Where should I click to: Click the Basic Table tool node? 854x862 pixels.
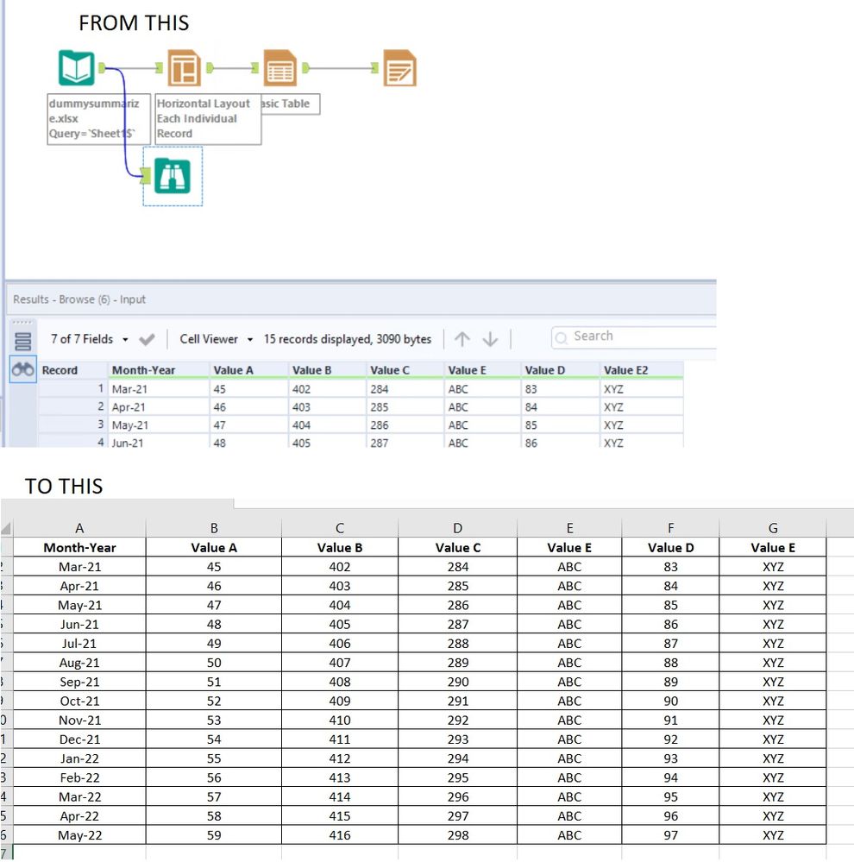pos(279,69)
